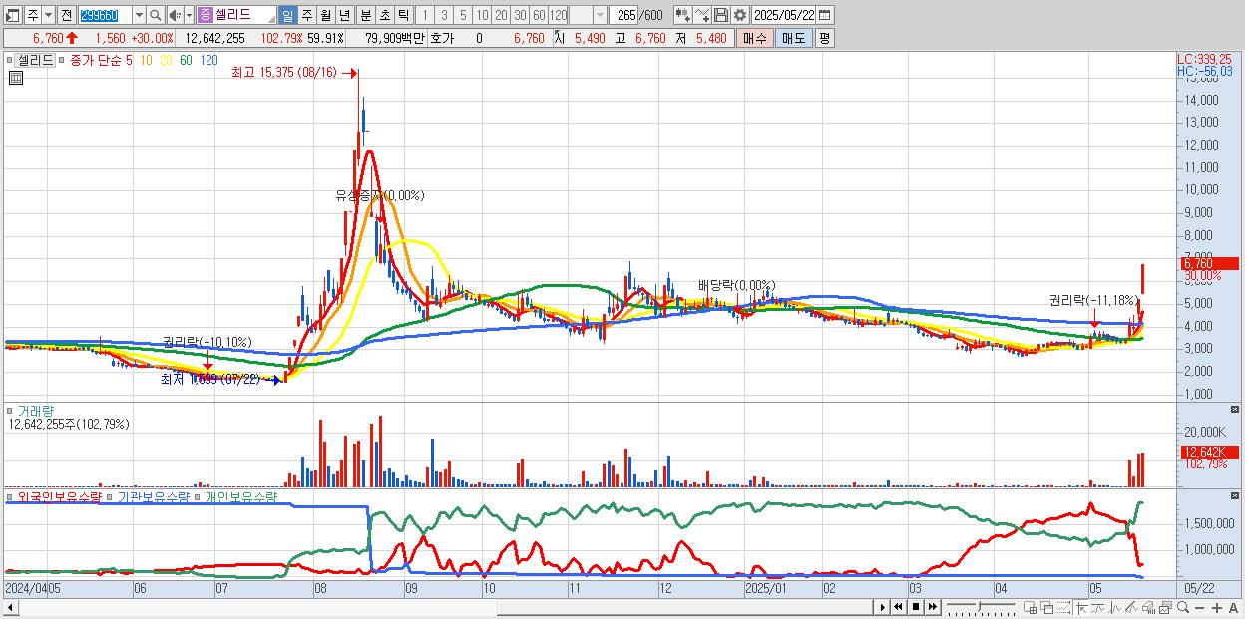The width and height of the screenshot is (1245, 619).
Task: Select interval 5 button
Action: 462,15
